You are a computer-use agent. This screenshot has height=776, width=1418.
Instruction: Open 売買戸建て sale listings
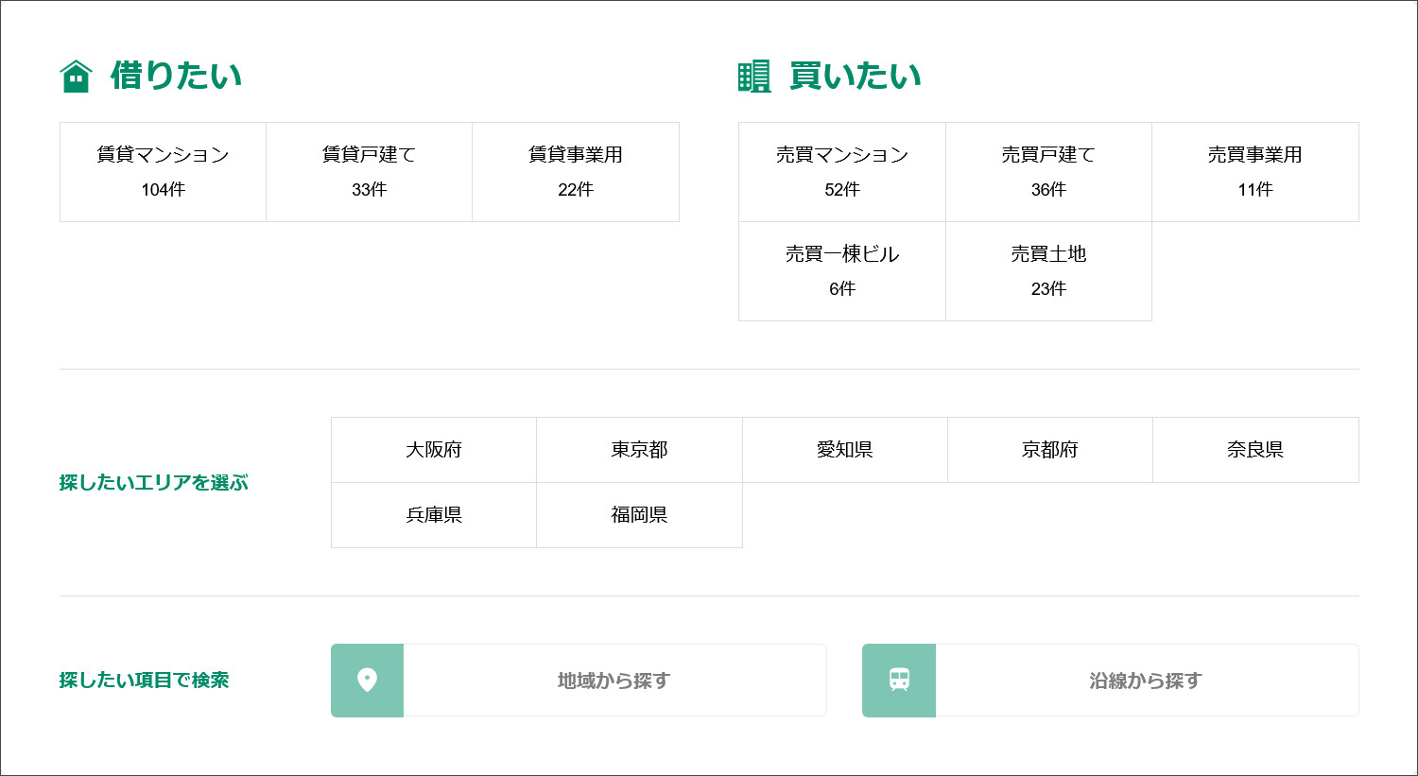tap(1048, 172)
